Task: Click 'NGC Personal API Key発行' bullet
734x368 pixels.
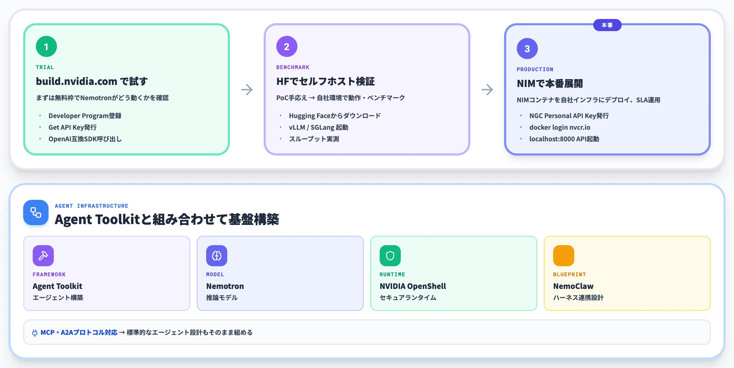Action: 569,116
